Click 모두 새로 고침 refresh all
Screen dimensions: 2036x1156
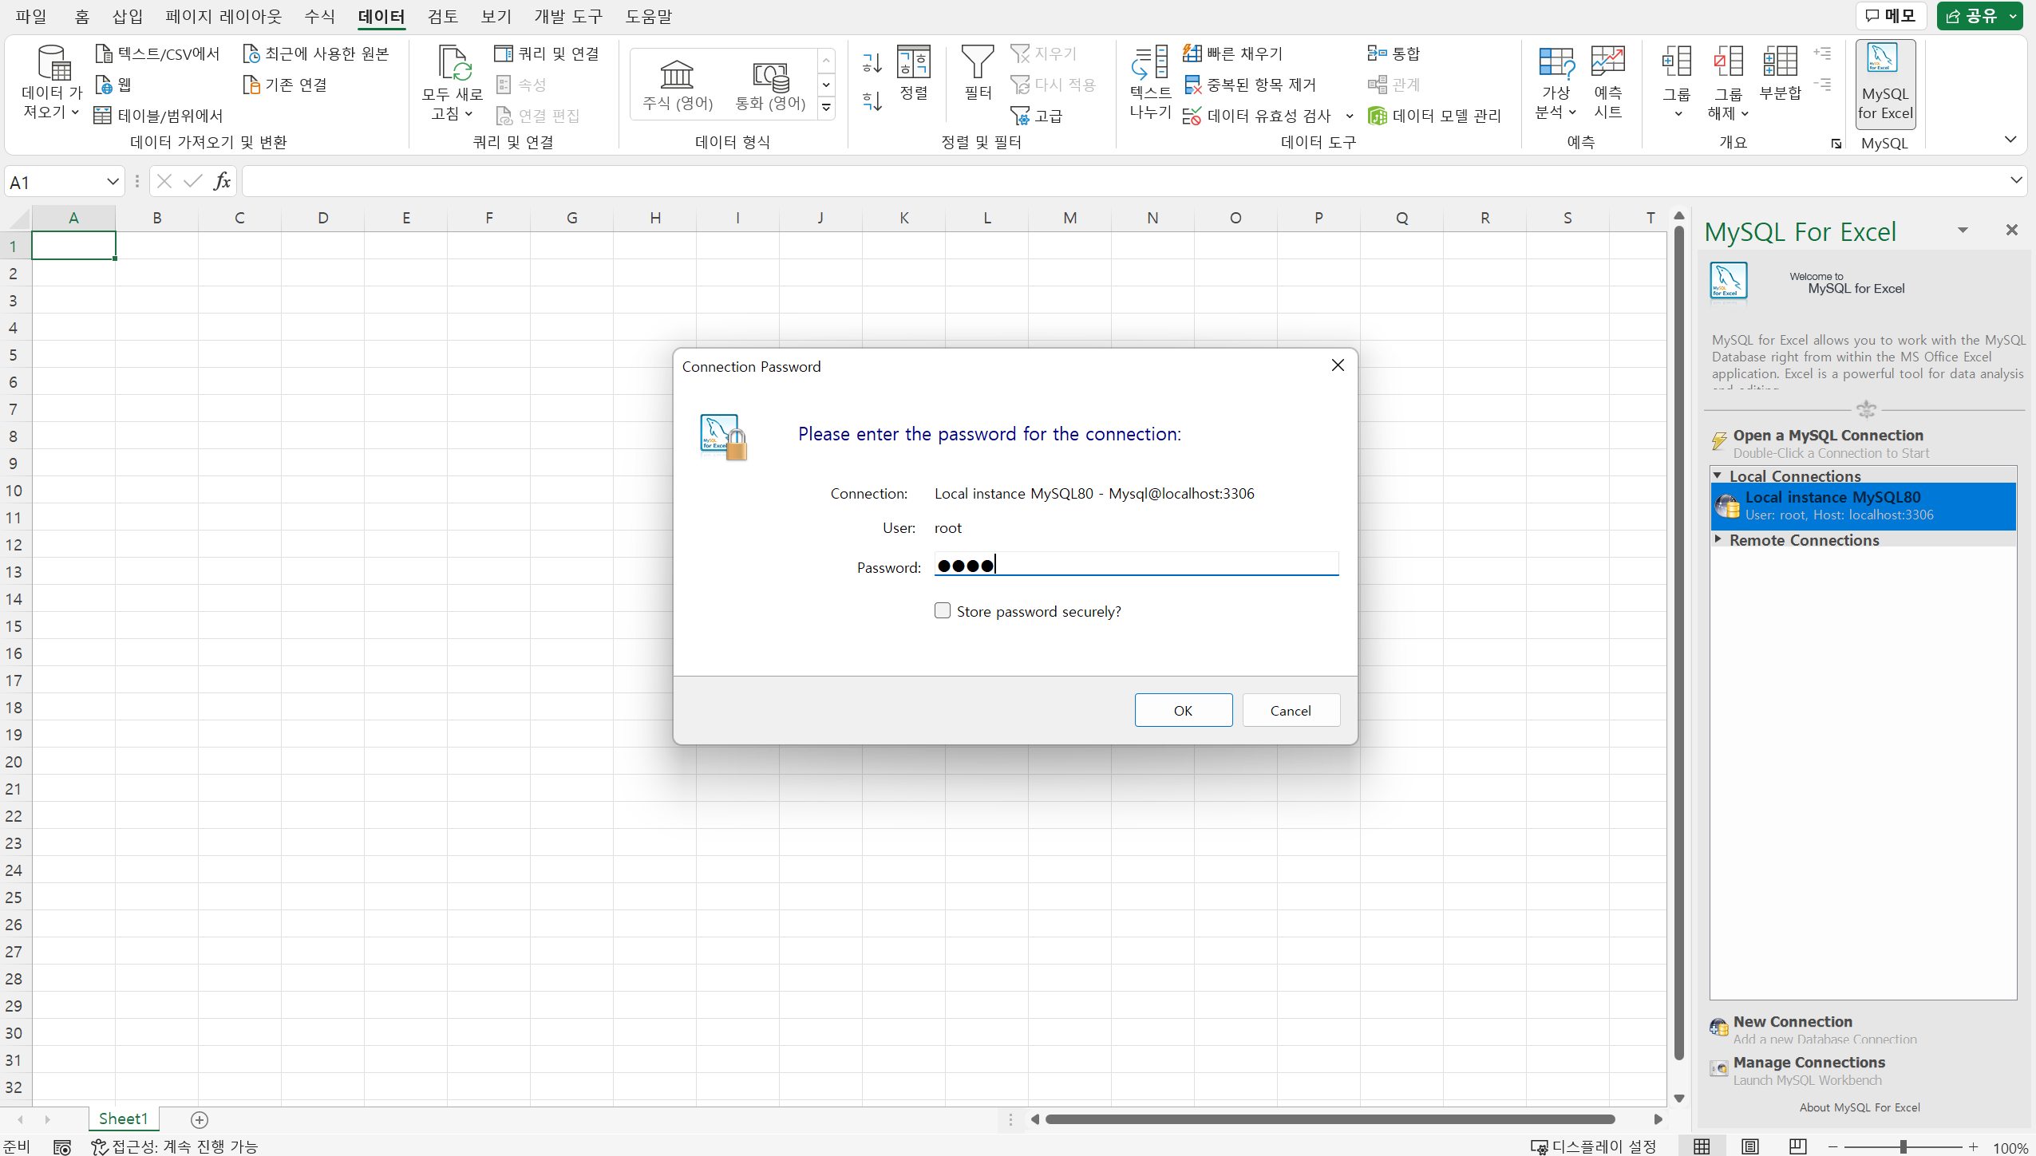point(453,83)
